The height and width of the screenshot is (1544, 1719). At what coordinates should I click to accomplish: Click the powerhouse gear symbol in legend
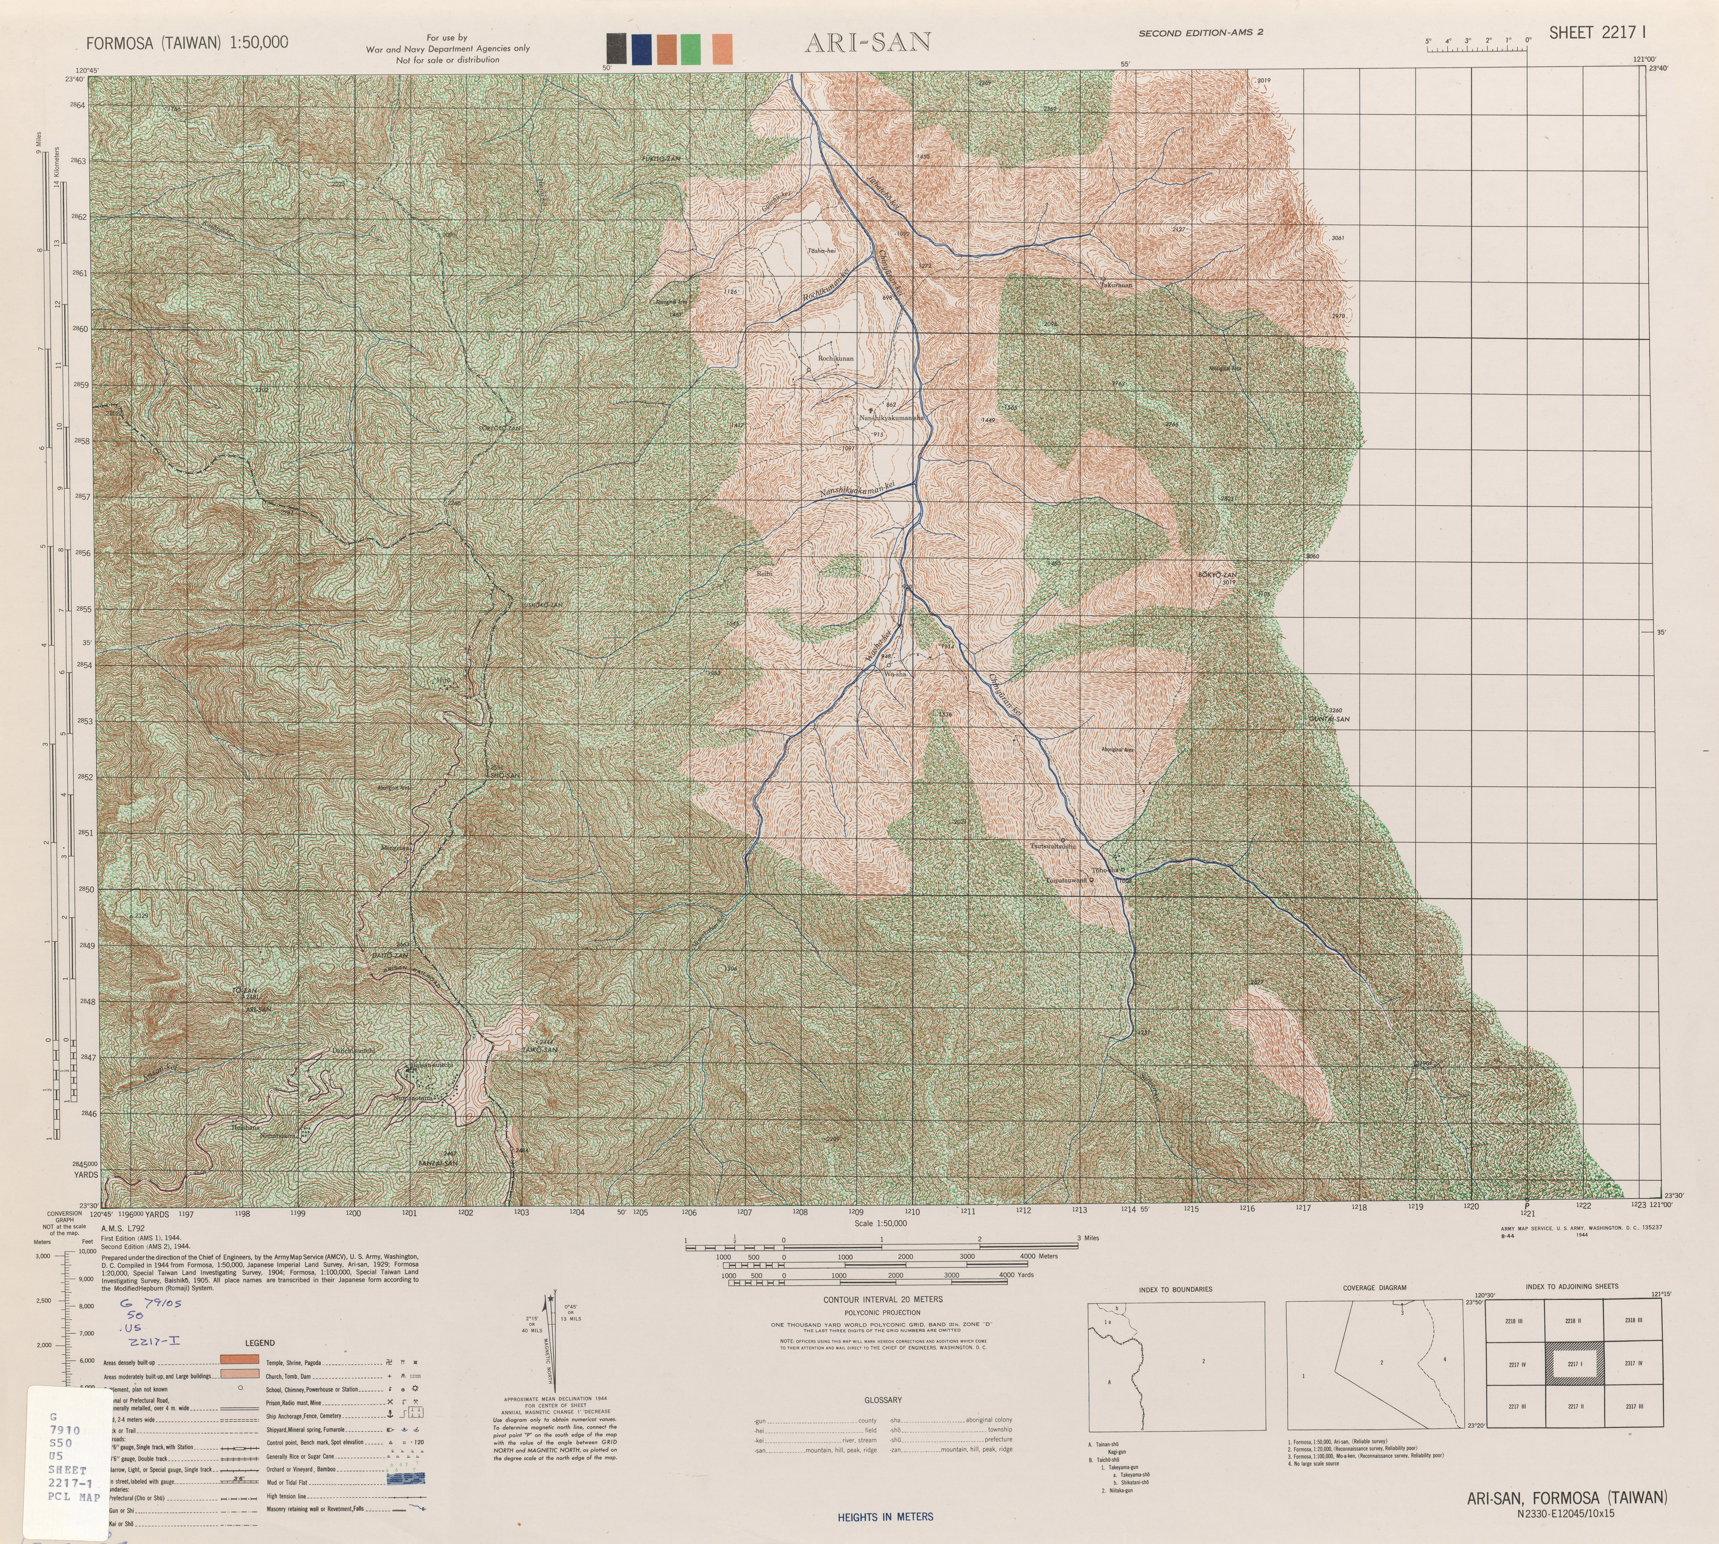(415, 1389)
